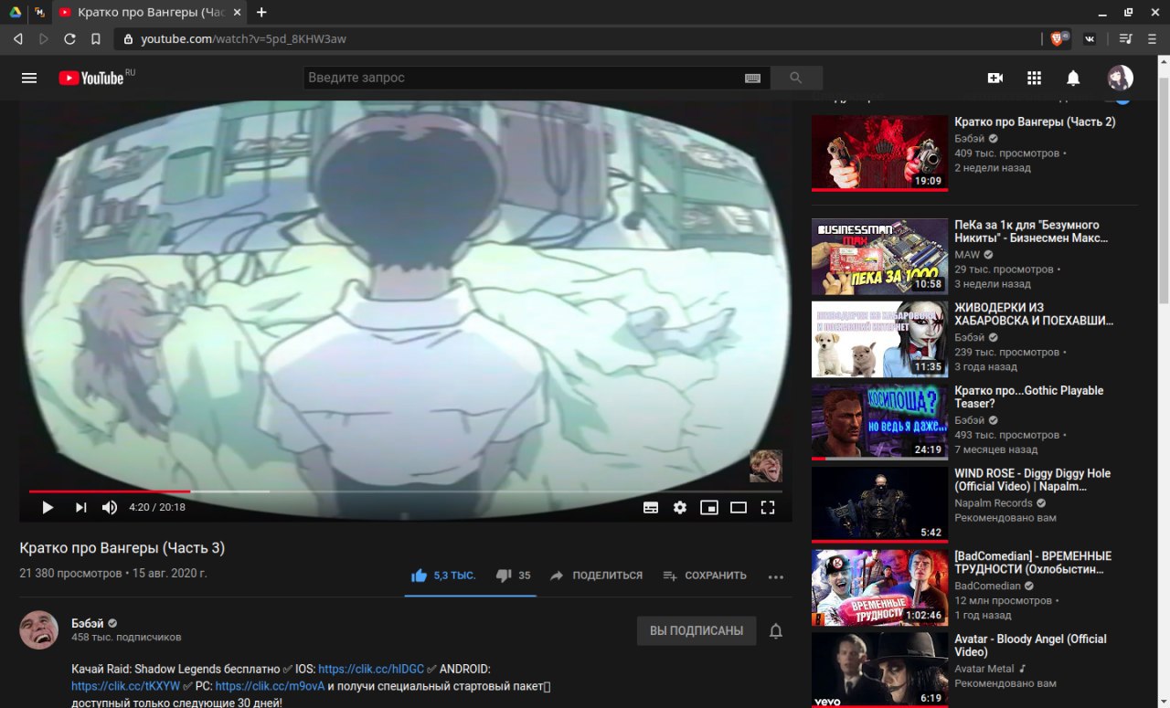Enter full screen mode

tap(768, 507)
